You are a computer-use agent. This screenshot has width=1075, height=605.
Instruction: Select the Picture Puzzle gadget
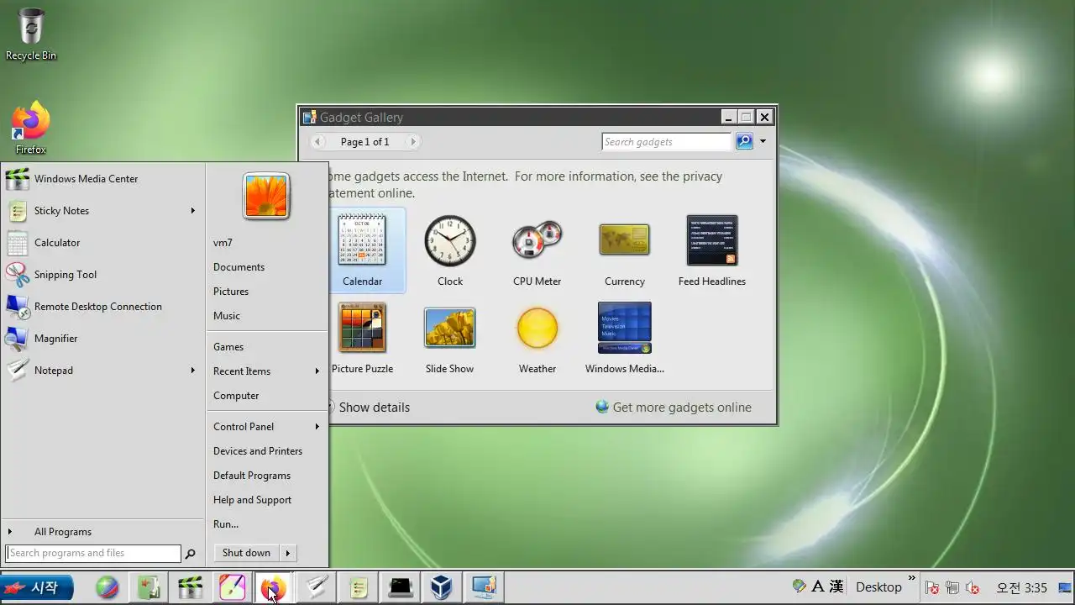362,338
